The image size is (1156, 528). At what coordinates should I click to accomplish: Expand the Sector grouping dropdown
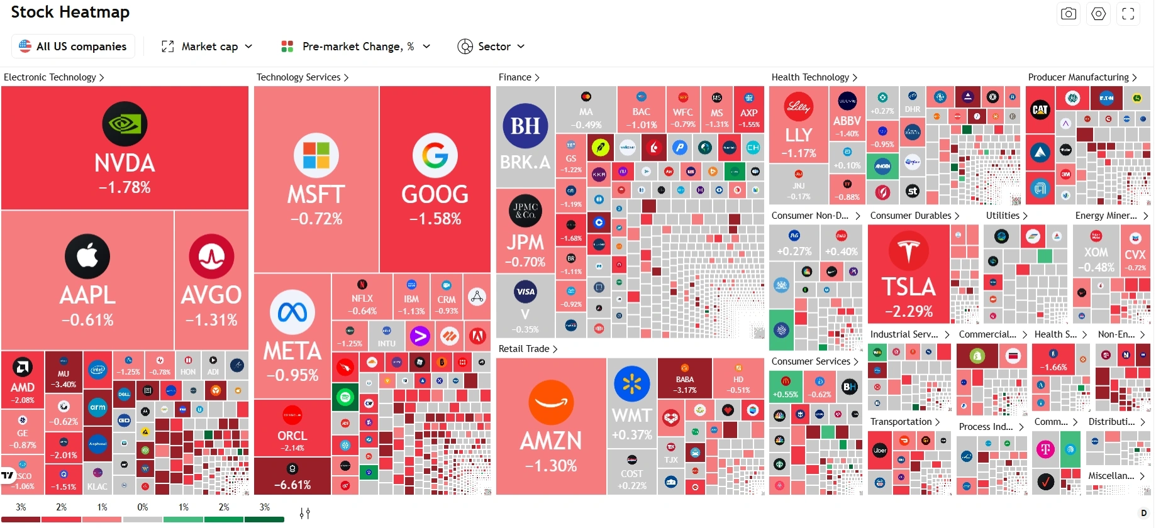coord(491,47)
